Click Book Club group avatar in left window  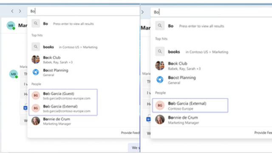(x=36, y=59)
